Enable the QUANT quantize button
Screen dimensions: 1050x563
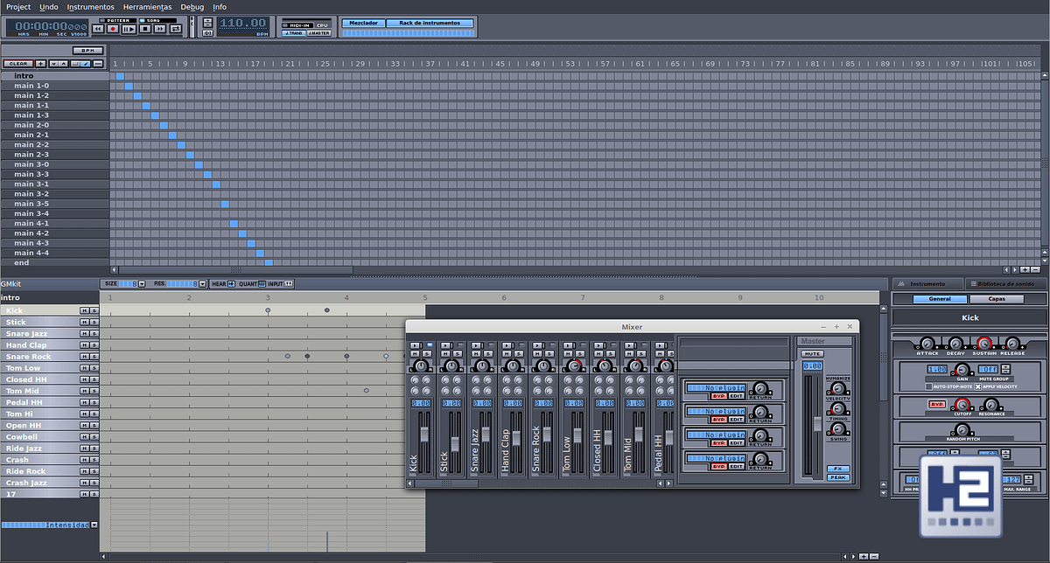pos(261,284)
